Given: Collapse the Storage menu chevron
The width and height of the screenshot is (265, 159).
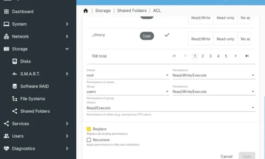Looking at the screenshot, I should (x=67, y=49).
